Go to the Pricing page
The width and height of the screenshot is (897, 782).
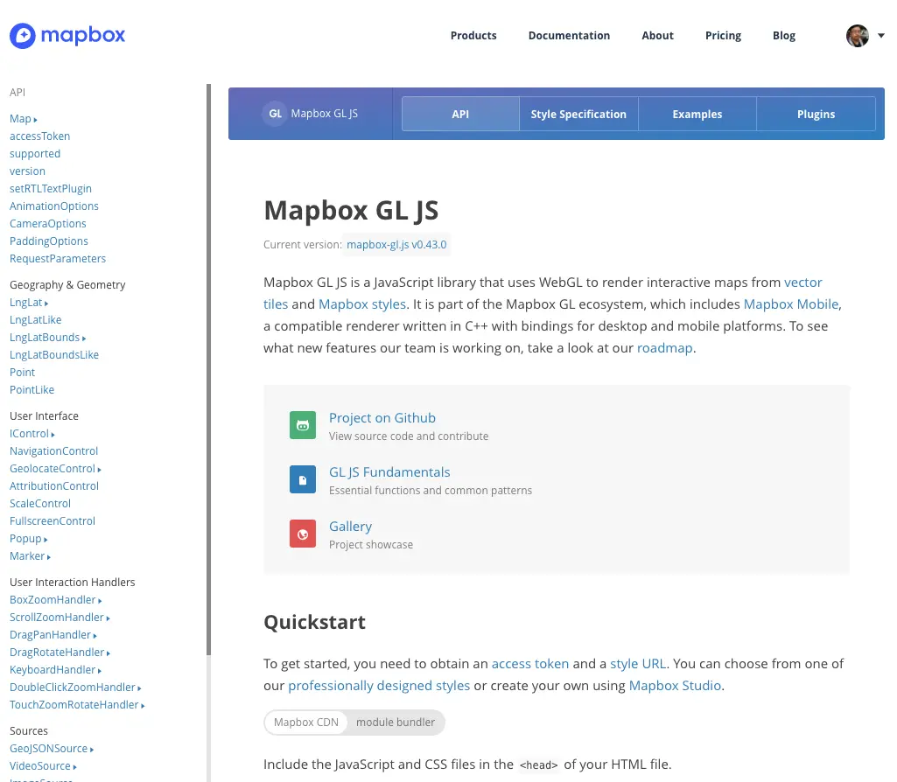click(x=723, y=36)
